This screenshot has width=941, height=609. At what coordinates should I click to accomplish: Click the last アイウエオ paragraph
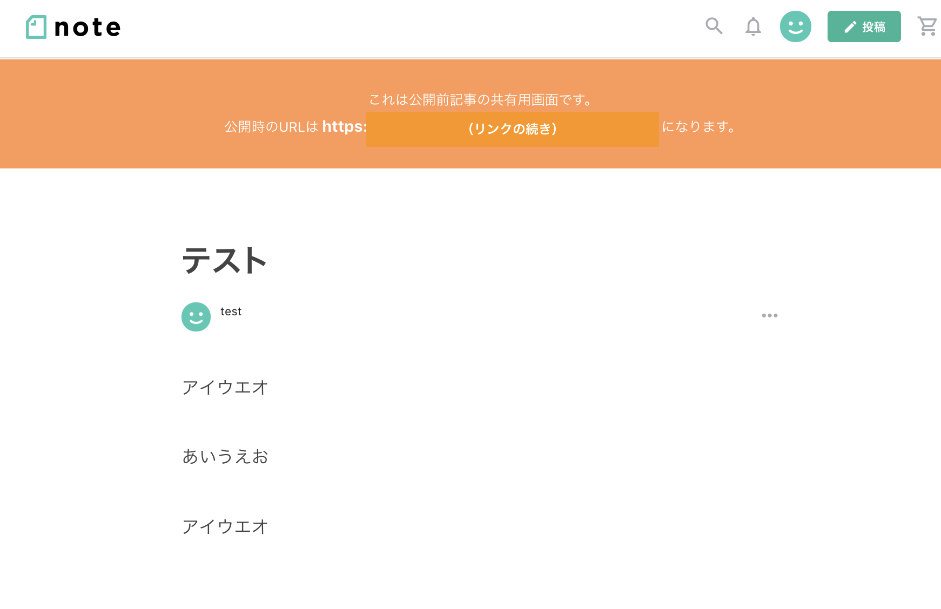(x=225, y=527)
